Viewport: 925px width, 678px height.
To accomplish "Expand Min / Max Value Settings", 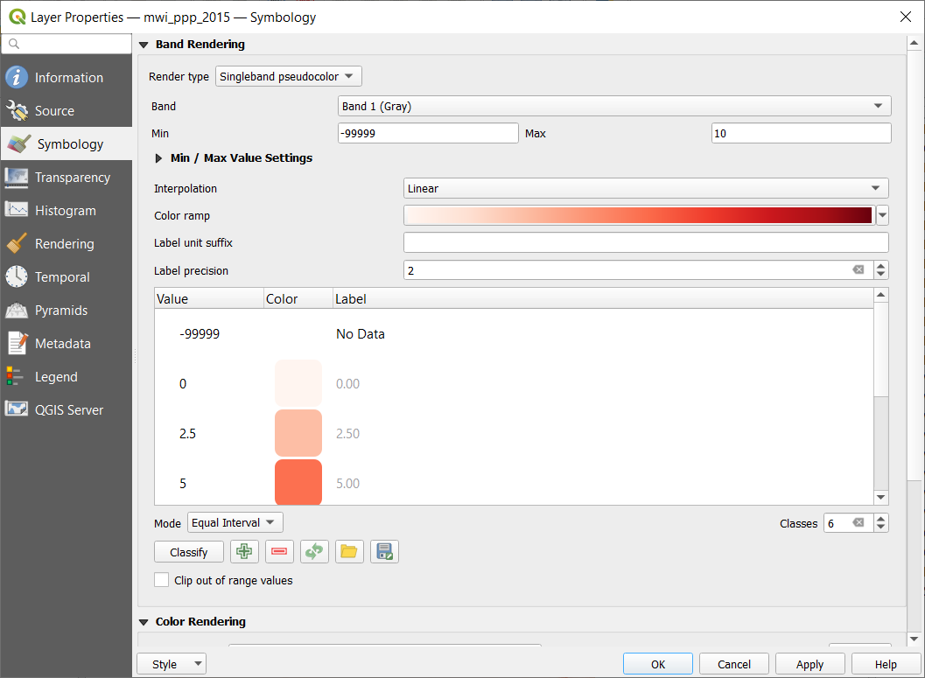I will pyautogui.click(x=158, y=158).
